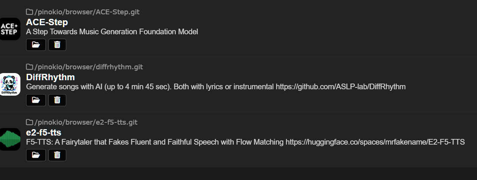This screenshot has height=180, width=477.
Task: Open the e2-f5-tts app folder
Action: tap(36, 155)
